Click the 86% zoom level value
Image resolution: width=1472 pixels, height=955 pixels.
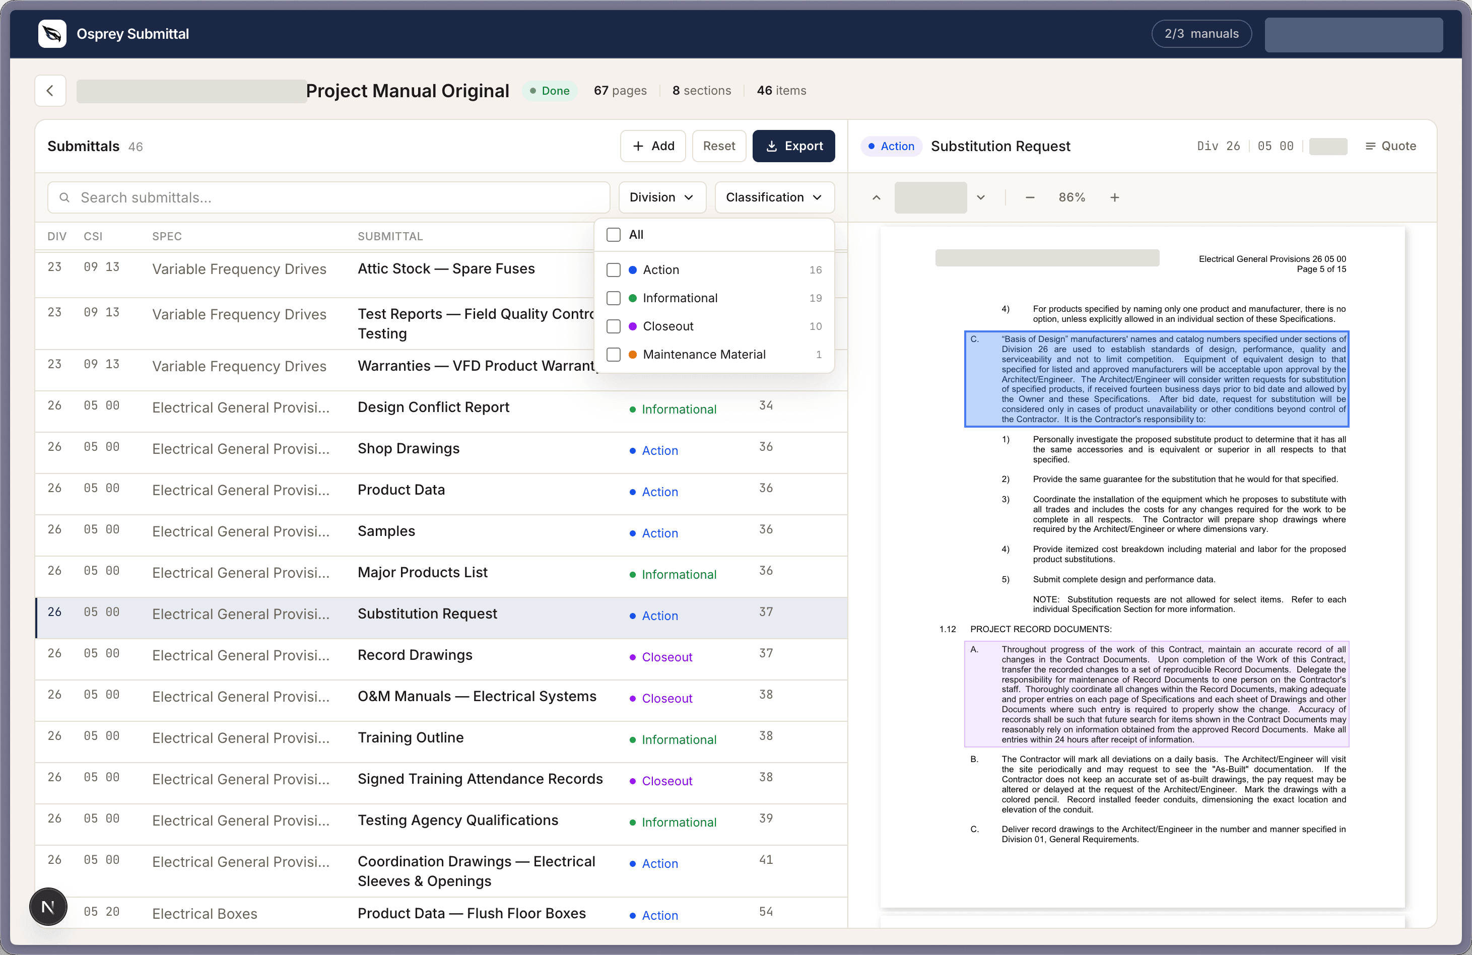(1072, 197)
